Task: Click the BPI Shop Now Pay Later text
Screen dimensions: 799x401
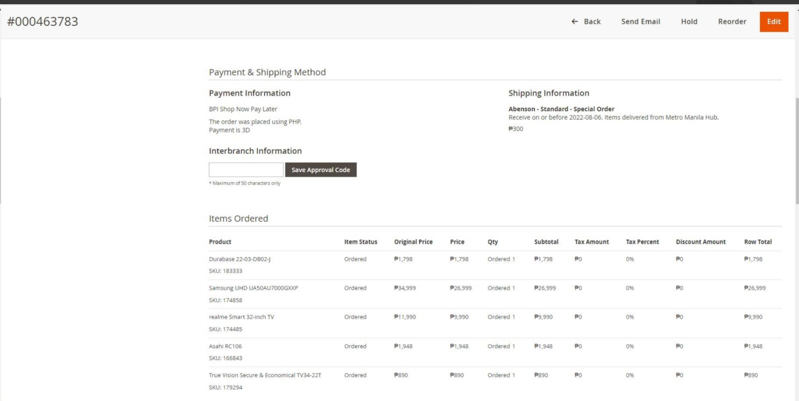Action: pyautogui.click(x=243, y=109)
